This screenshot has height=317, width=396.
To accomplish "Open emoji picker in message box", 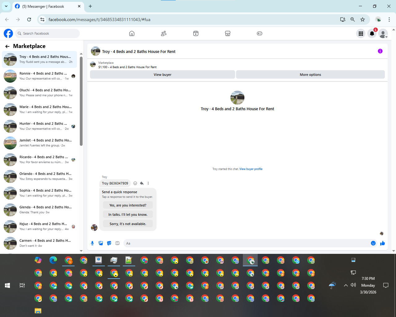I will (x=373, y=243).
